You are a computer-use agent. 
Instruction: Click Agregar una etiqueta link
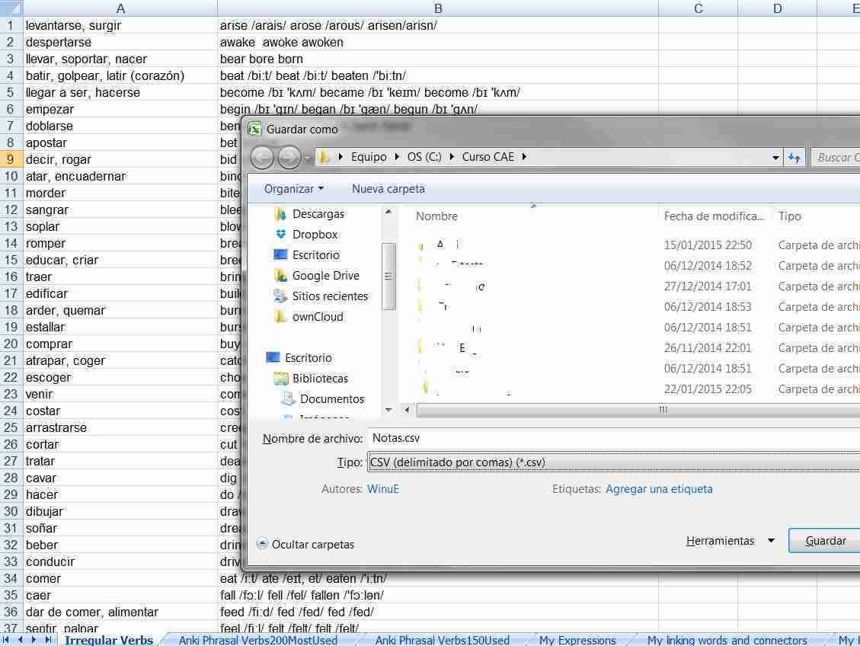pos(659,489)
